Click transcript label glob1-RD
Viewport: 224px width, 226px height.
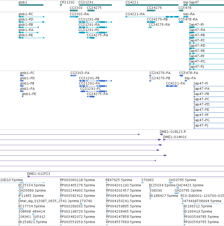(x=26, y=19)
